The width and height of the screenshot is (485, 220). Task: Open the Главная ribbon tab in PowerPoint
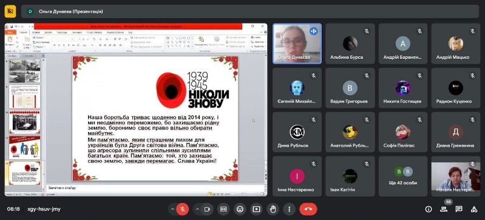[x=23, y=32]
